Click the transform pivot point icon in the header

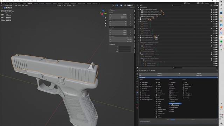tap(65, 6)
